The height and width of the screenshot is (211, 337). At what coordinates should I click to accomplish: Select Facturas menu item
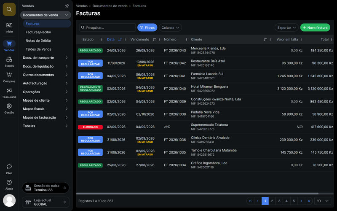tap(47, 24)
